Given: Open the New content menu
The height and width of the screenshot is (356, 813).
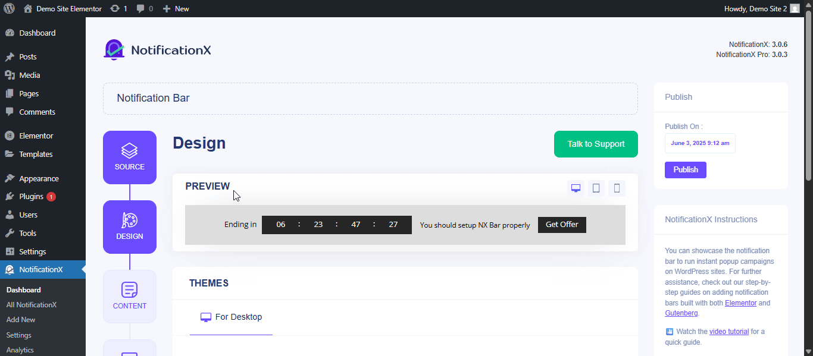Looking at the screenshot, I should coord(176,8).
